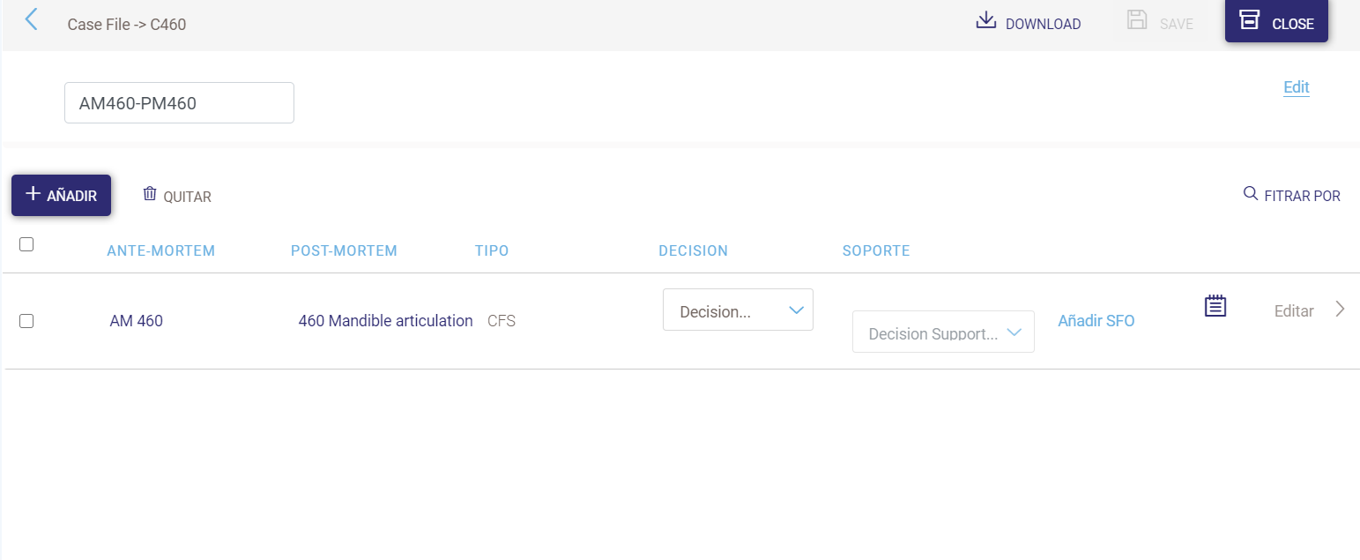1360x560 pixels.
Task: Click the Edit link at top right
Action: pos(1296,87)
